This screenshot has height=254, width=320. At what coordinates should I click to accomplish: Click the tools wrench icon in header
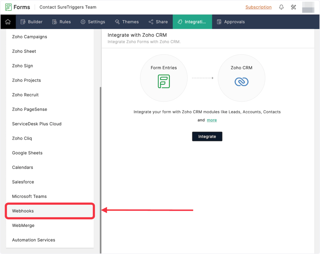(x=293, y=7)
